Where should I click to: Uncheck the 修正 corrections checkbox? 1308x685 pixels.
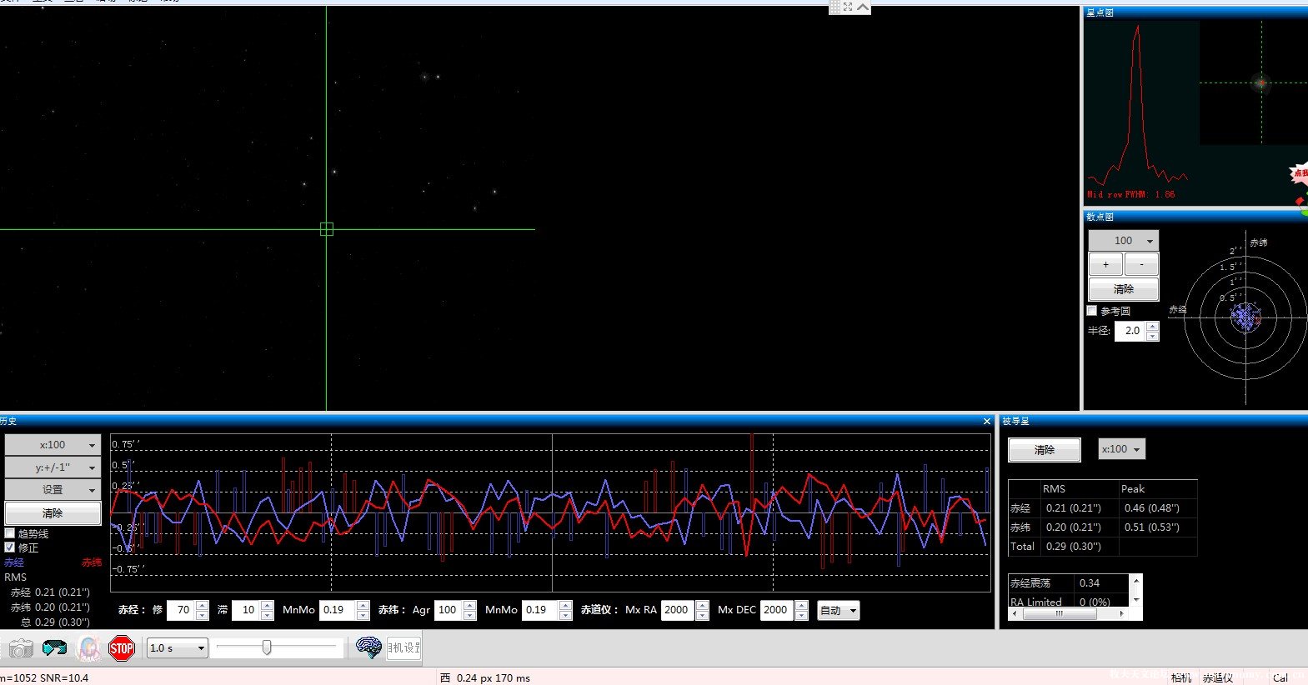[10, 547]
